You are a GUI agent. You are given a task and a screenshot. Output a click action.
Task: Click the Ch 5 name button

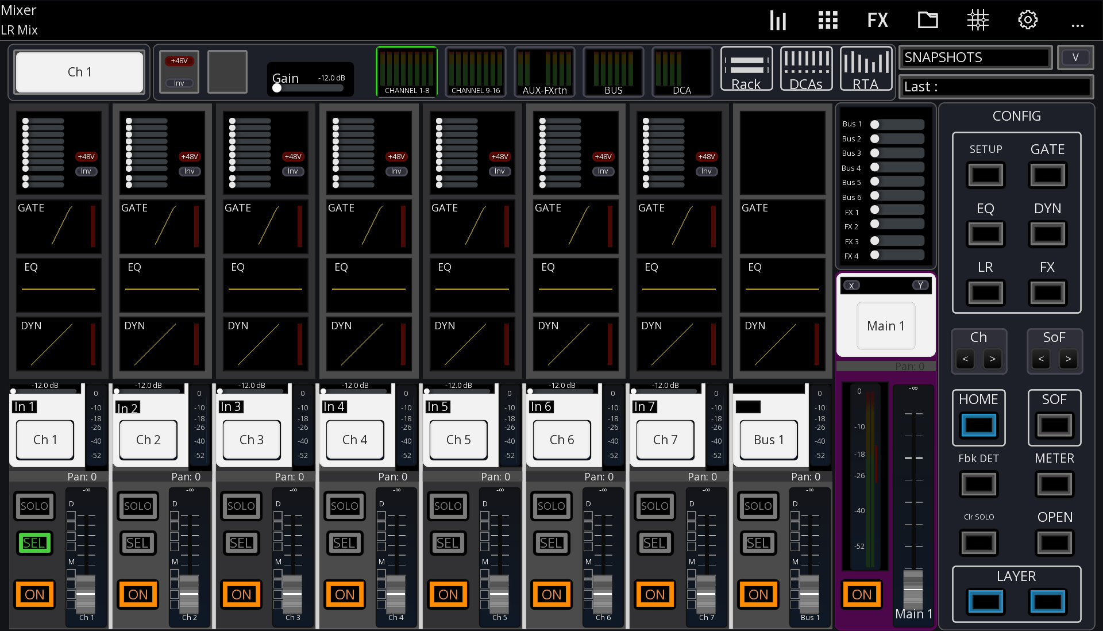tap(458, 440)
